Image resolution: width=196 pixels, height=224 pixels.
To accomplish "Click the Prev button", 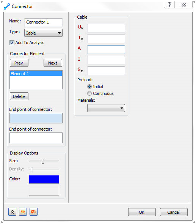I will pos(19,63).
